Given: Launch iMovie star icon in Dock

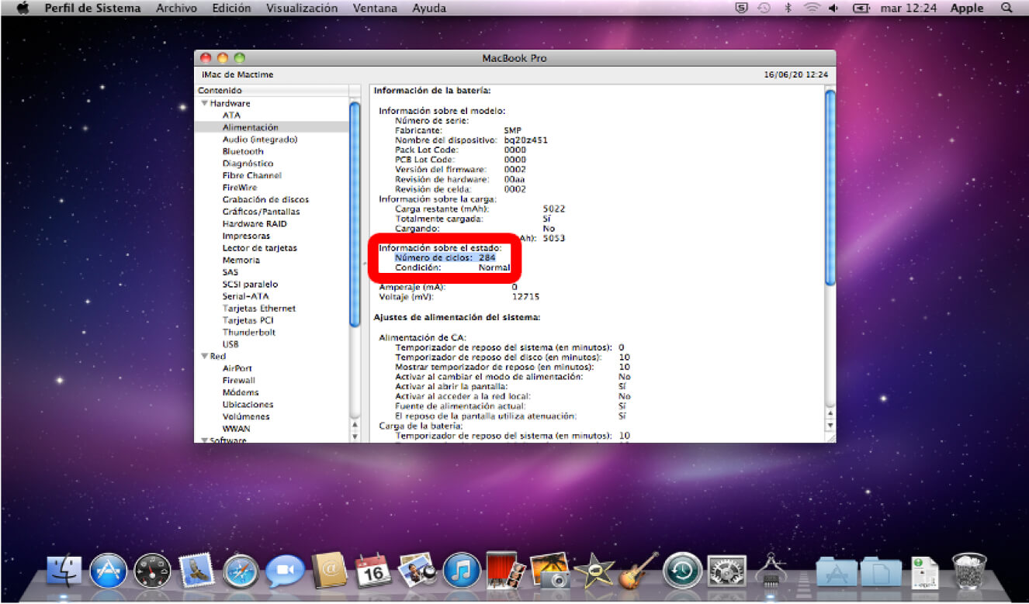Looking at the screenshot, I should tap(594, 571).
